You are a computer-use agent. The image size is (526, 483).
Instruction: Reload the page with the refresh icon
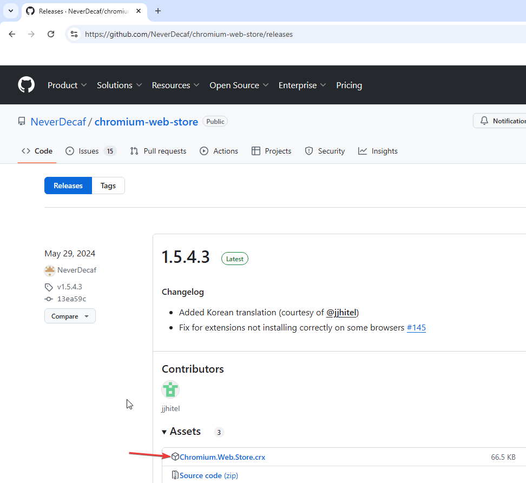click(51, 34)
